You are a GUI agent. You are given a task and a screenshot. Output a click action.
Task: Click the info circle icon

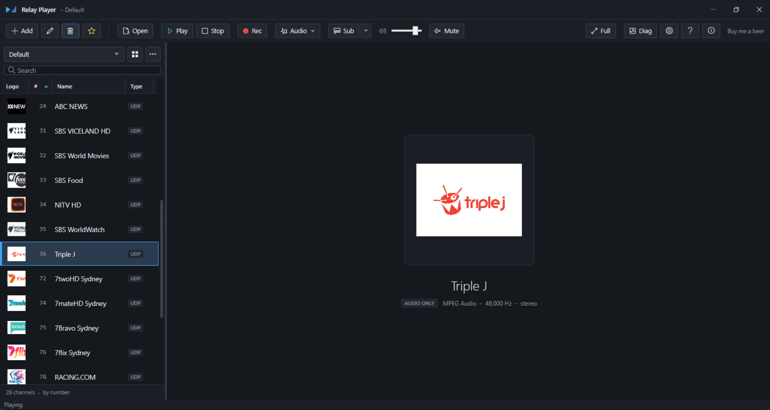[711, 31]
